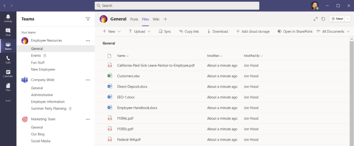Click Copy link in the toolbar
354x146 pixels.
(x=189, y=32)
